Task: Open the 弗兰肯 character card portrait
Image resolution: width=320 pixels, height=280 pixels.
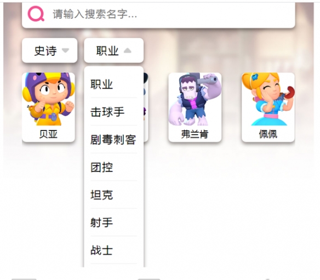Action: [195, 99]
